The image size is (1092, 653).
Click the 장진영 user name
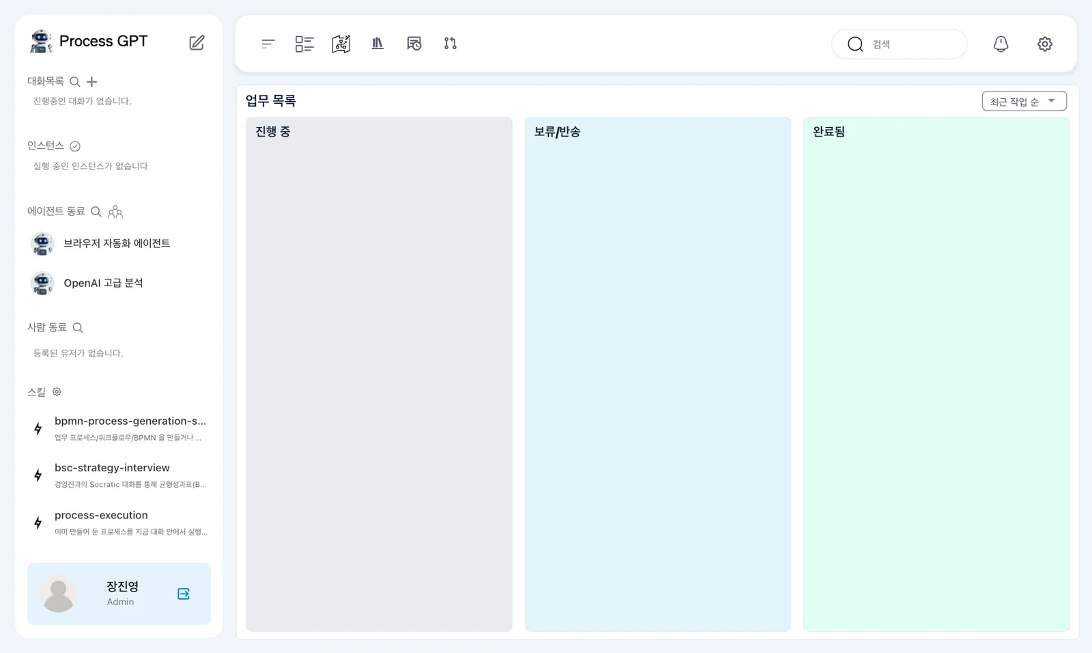(122, 587)
